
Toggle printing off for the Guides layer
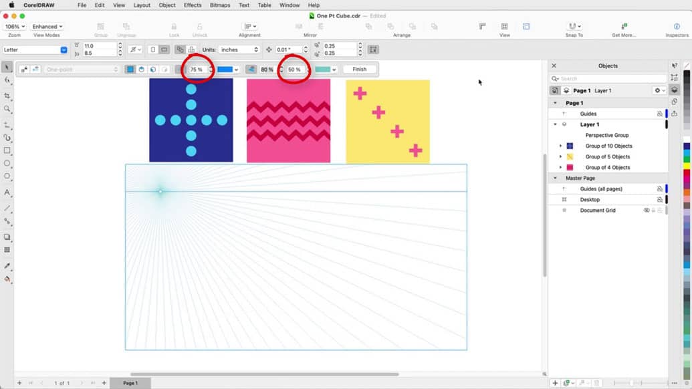[659, 112]
